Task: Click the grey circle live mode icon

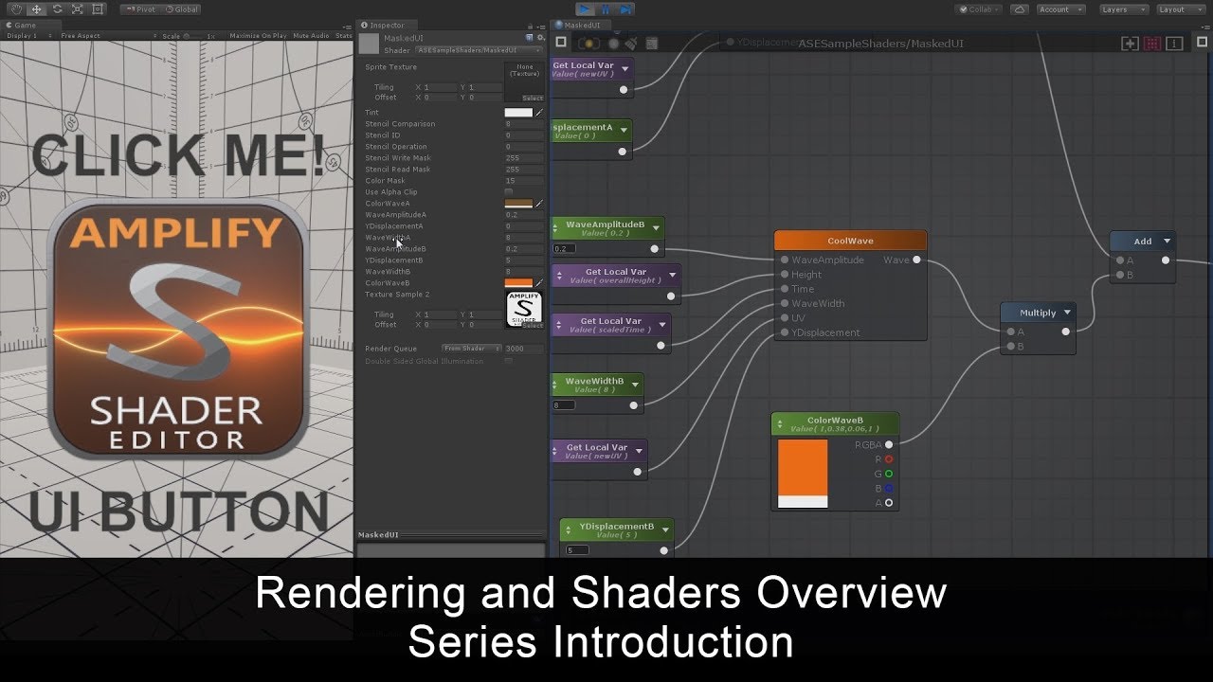Action: pyautogui.click(x=613, y=43)
